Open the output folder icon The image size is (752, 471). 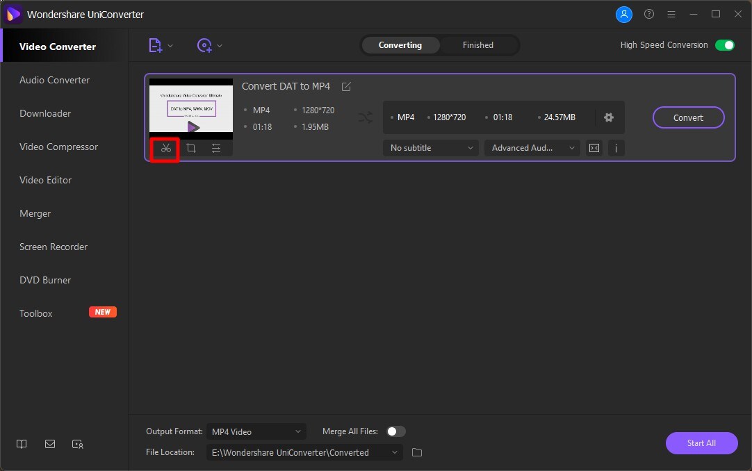[x=417, y=452]
